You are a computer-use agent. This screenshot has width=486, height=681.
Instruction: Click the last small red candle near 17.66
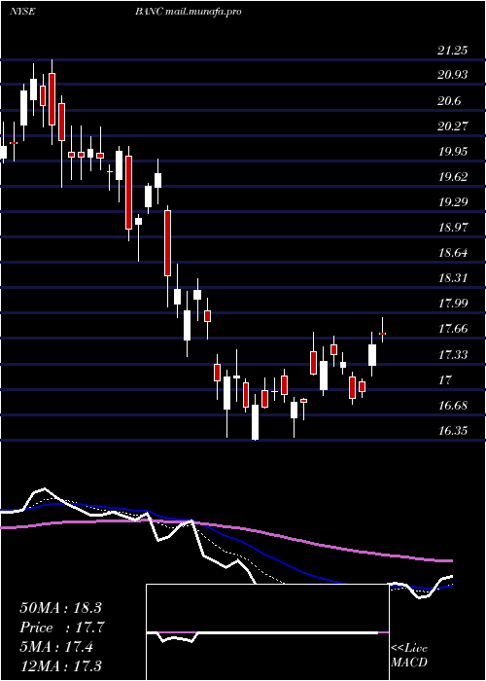(383, 334)
